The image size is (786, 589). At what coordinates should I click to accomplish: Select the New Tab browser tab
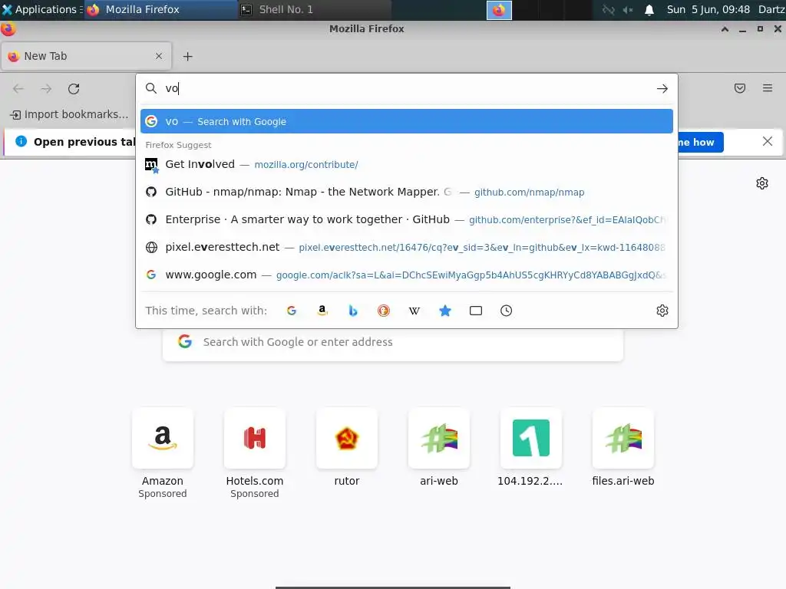coord(86,56)
